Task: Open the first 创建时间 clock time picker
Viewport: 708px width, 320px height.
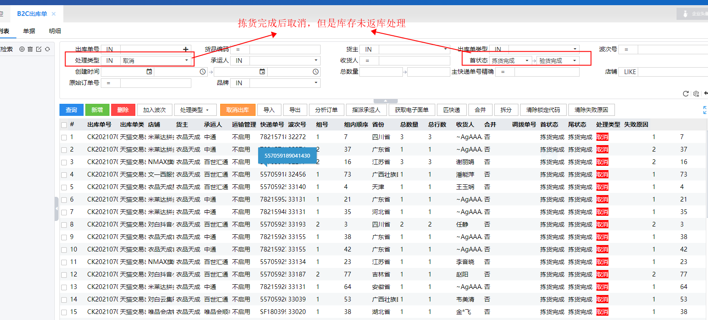Action: pyautogui.click(x=203, y=72)
